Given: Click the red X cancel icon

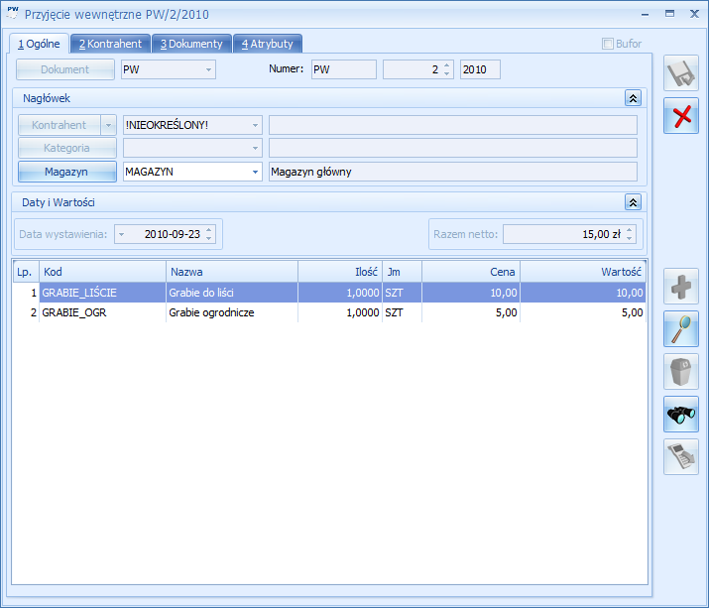Looking at the screenshot, I should [x=681, y=116].
